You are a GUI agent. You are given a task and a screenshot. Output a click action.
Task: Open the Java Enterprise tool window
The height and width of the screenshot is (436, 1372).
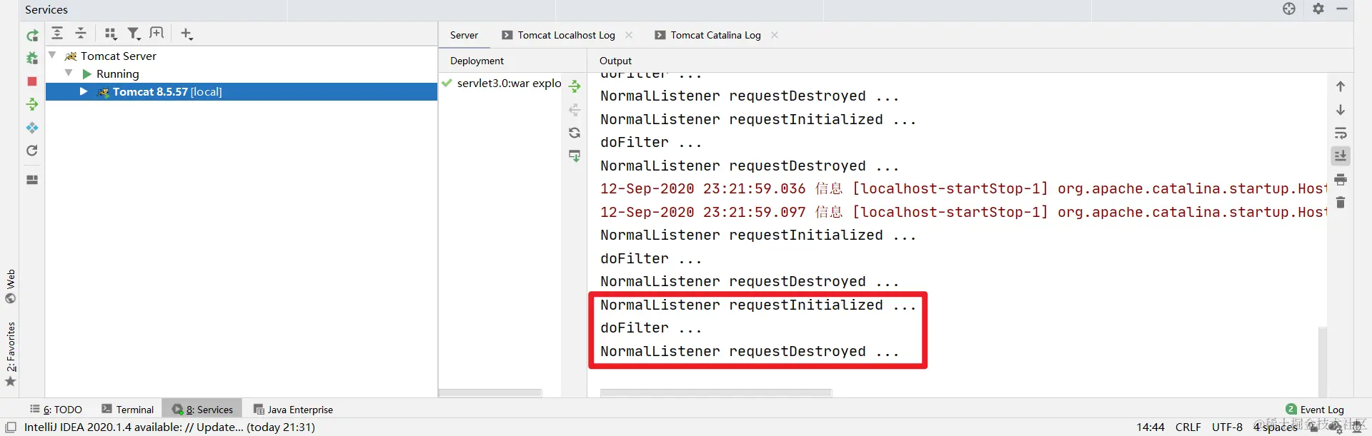[x=293, y=410]
